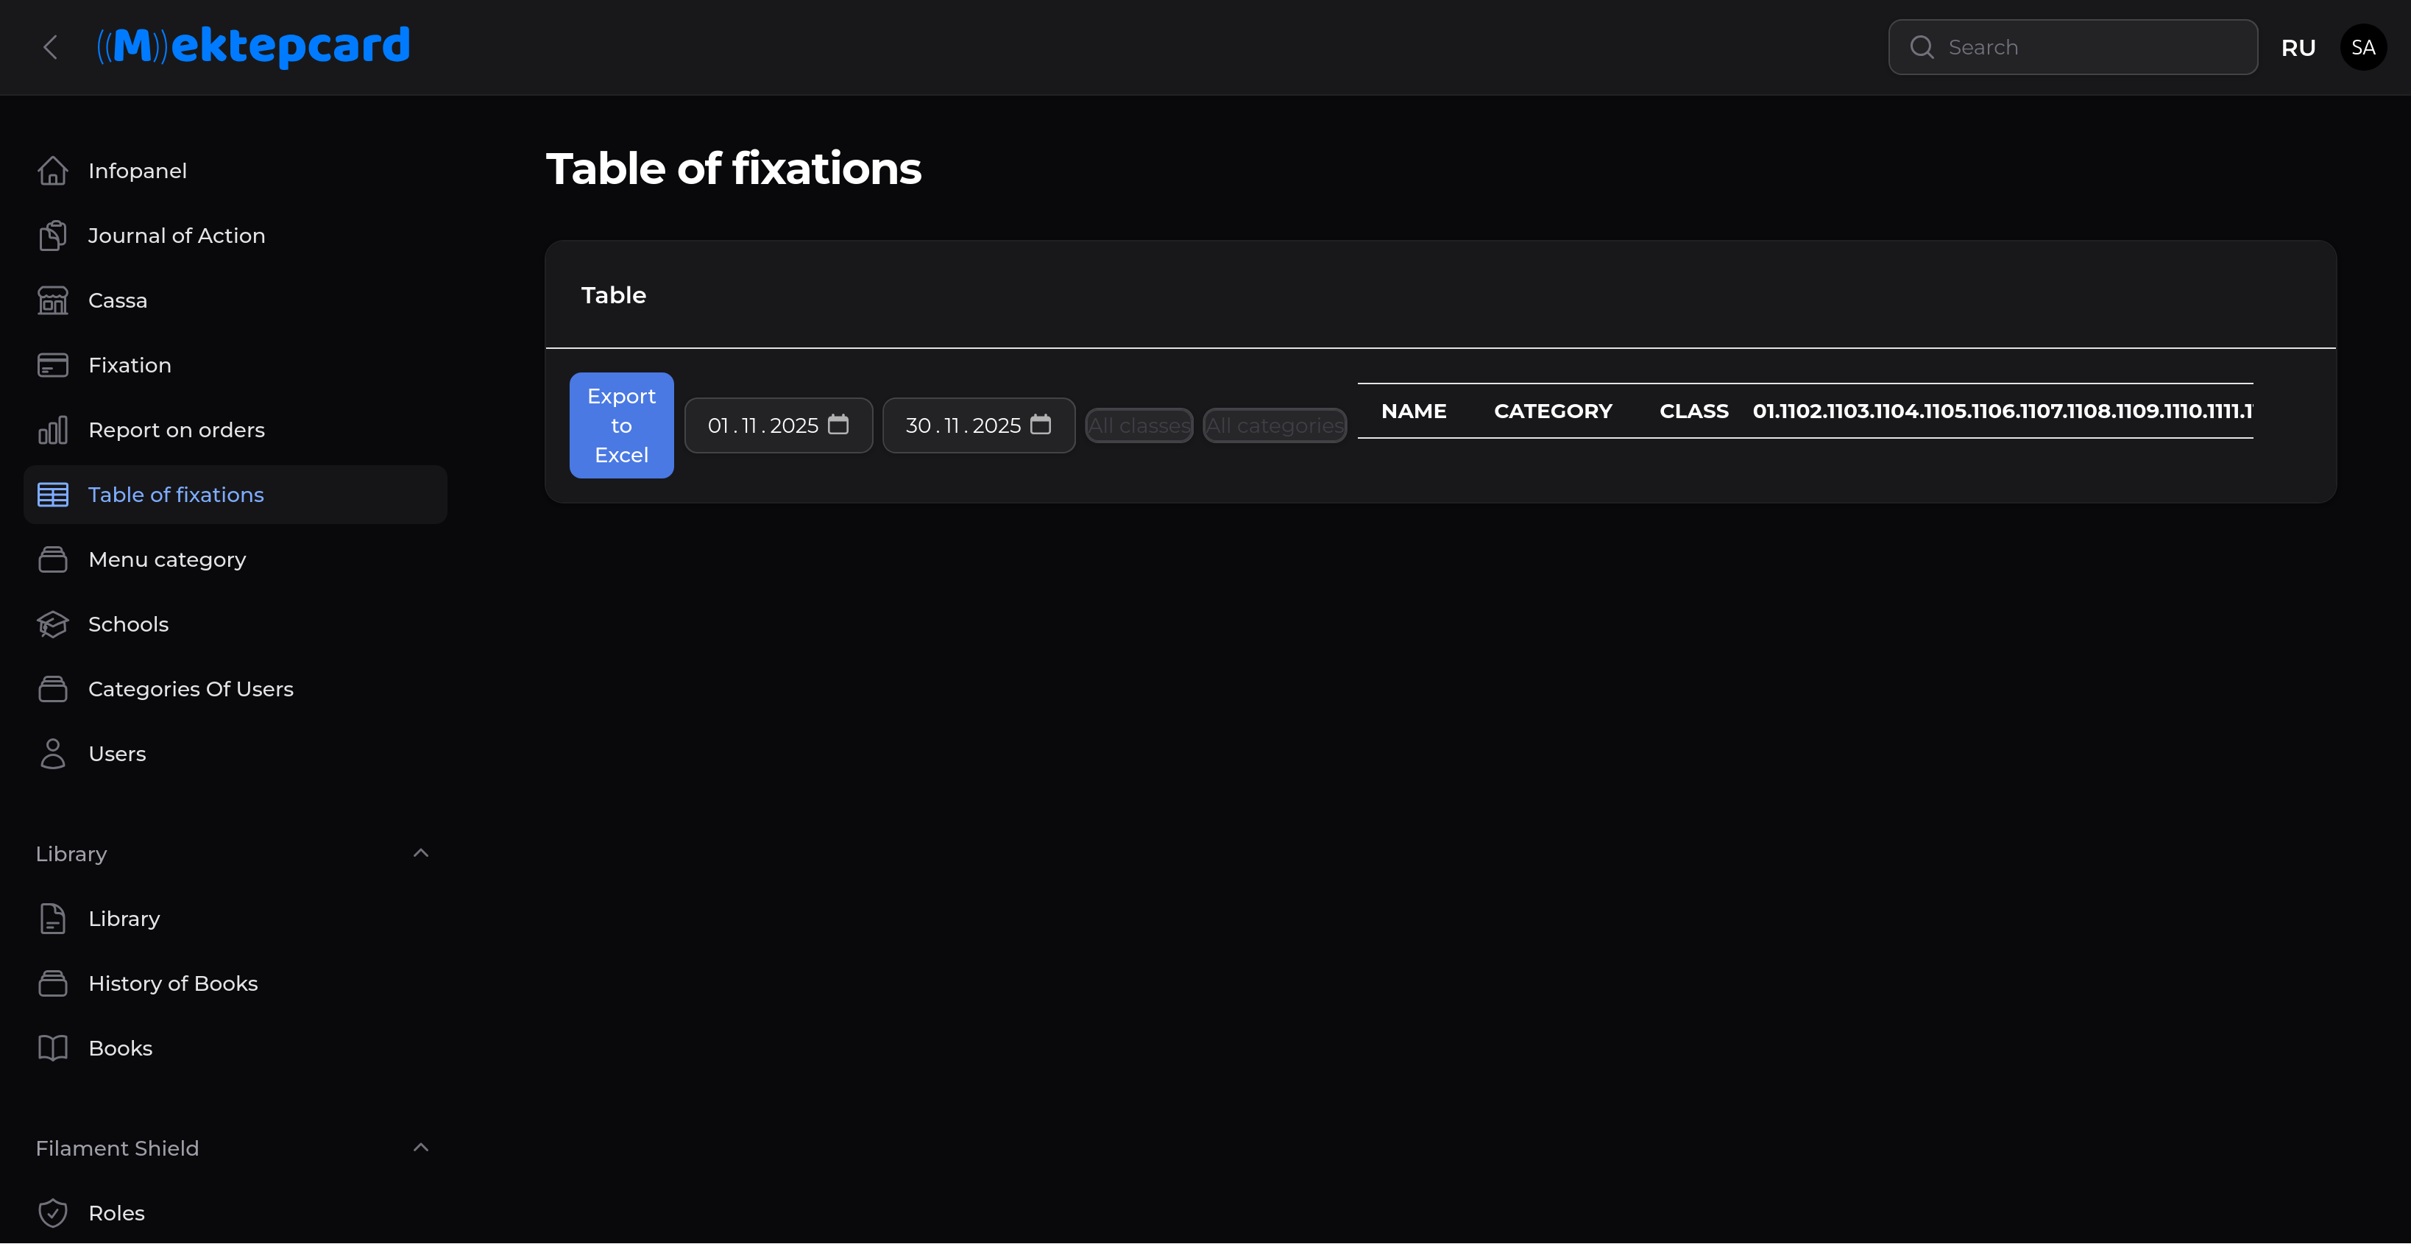2411x1244 pixels.
Task: Collapse the Filament Shield section
Action: coord(420,1148)
